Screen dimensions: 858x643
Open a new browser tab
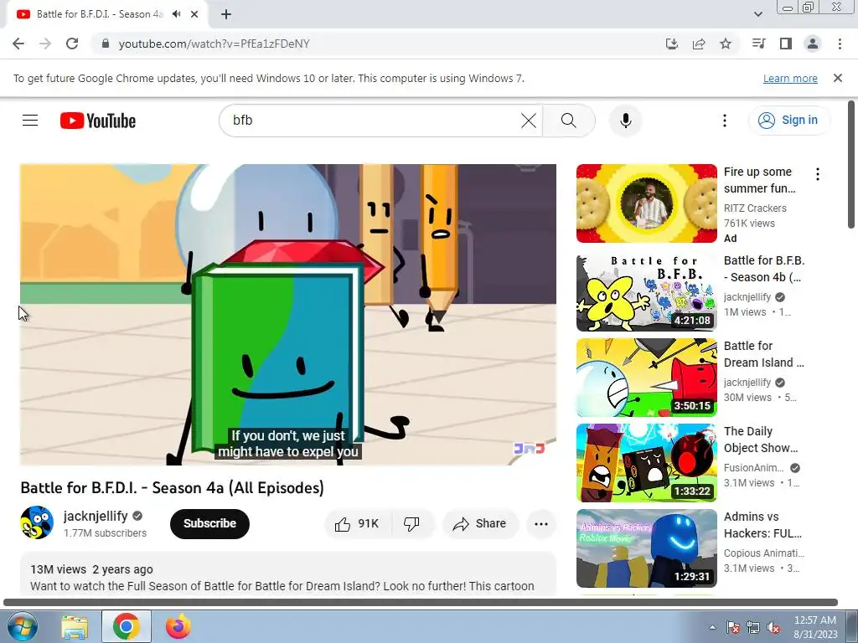pyautogui.click(x=226, y=14)
